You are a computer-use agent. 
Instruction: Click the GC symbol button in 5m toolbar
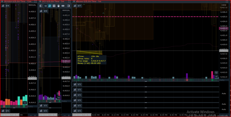click(46, 6)
